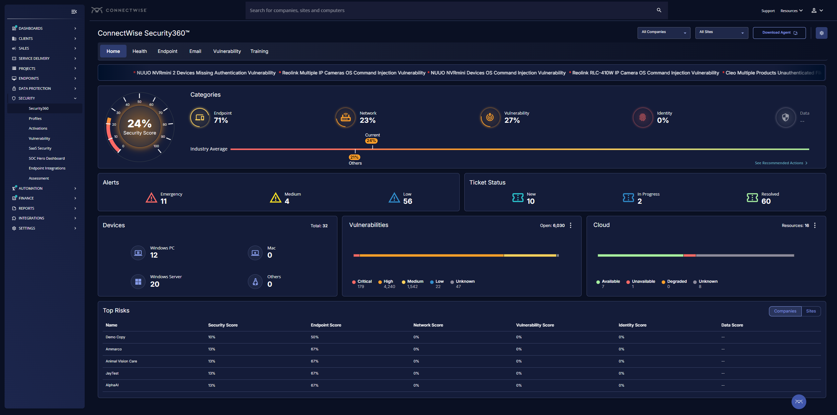Open the Vulnerabilities panel three-dot menu

point(571,225)
